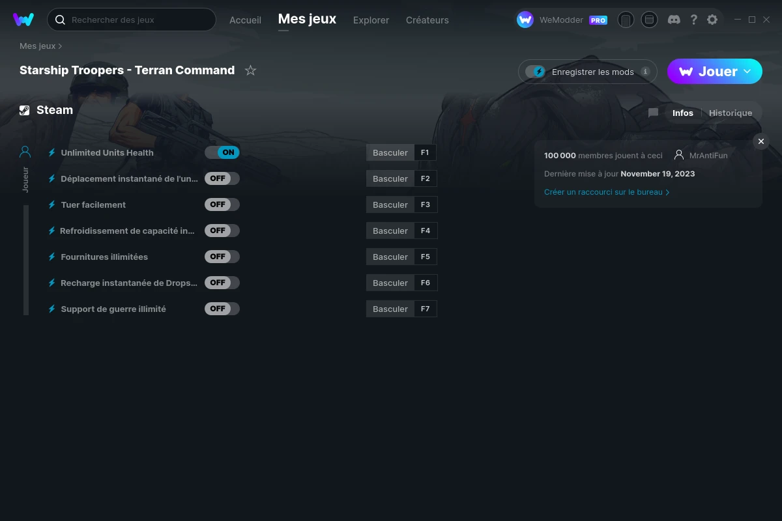Viewport: 782px width, 521px height.
Task: Open the comments chat bubble icon
Action: (x=653, y=113)
